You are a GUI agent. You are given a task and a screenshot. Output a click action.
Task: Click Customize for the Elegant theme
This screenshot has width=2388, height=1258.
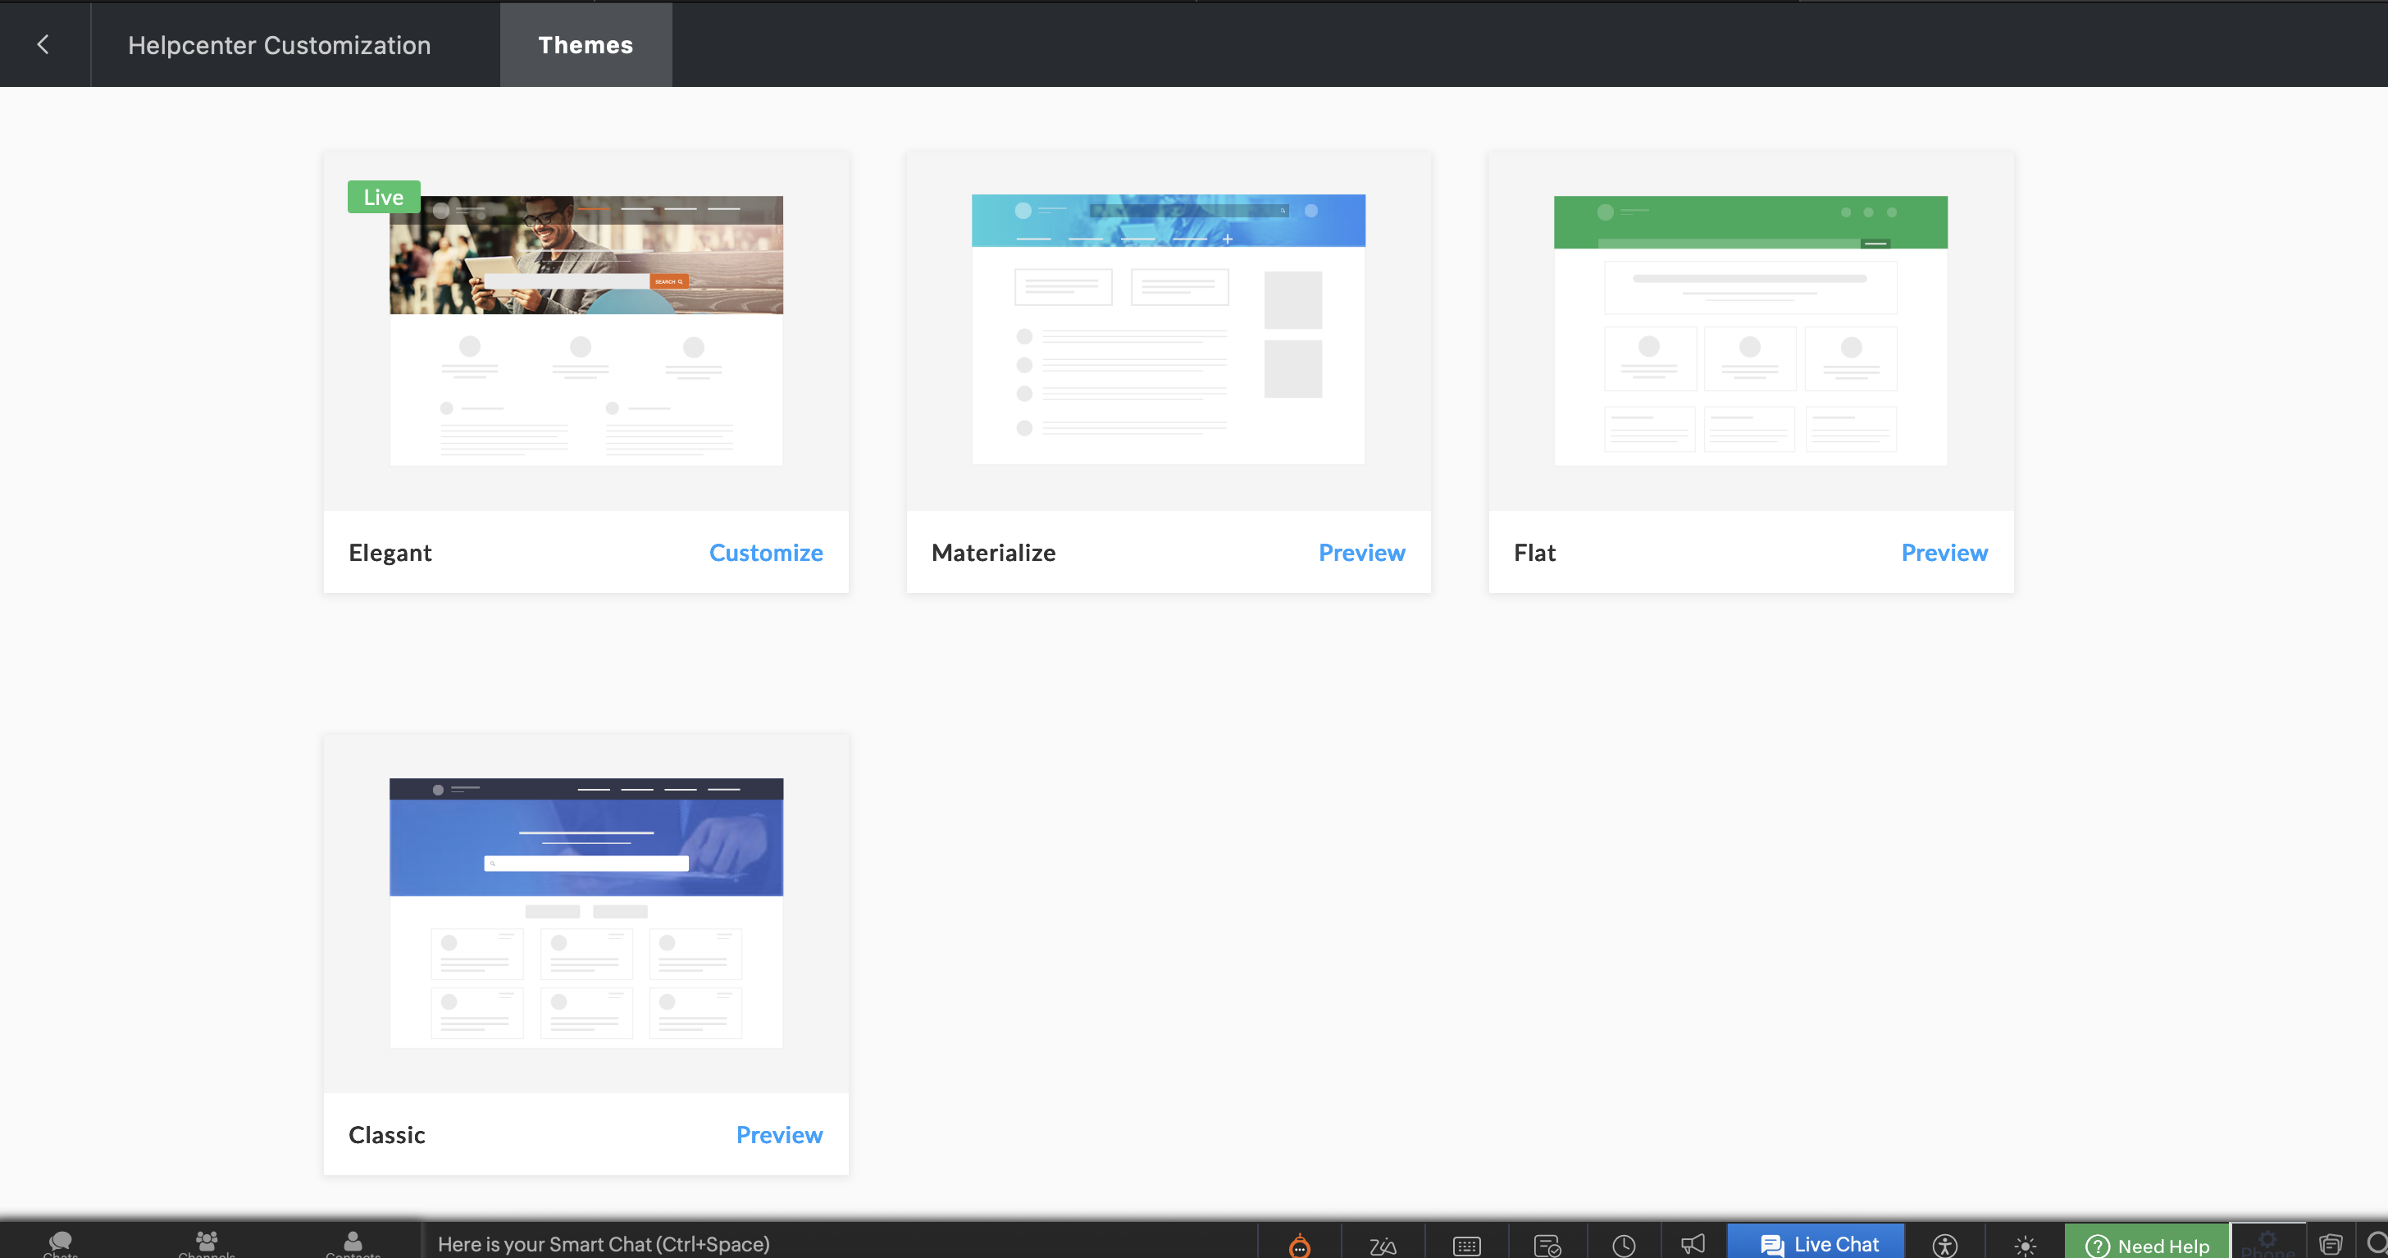click(x=766, y=553)
